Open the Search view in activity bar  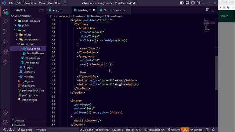5,21
